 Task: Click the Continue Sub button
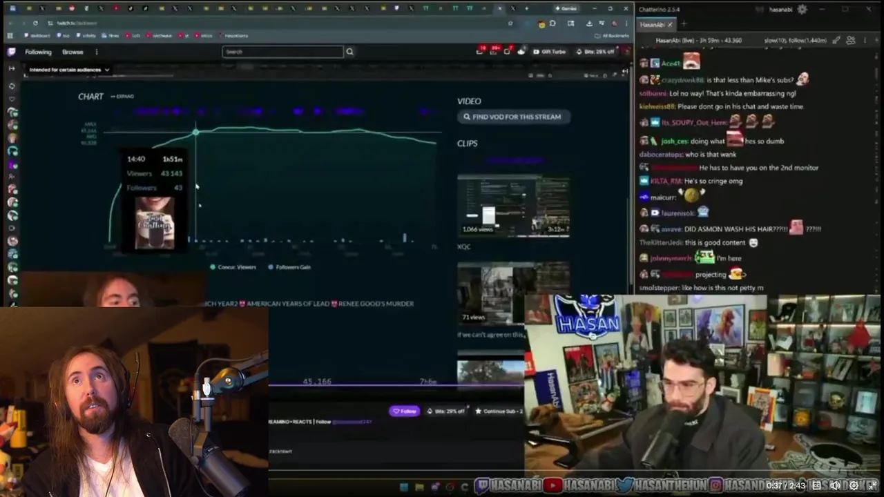click(499, 411)
